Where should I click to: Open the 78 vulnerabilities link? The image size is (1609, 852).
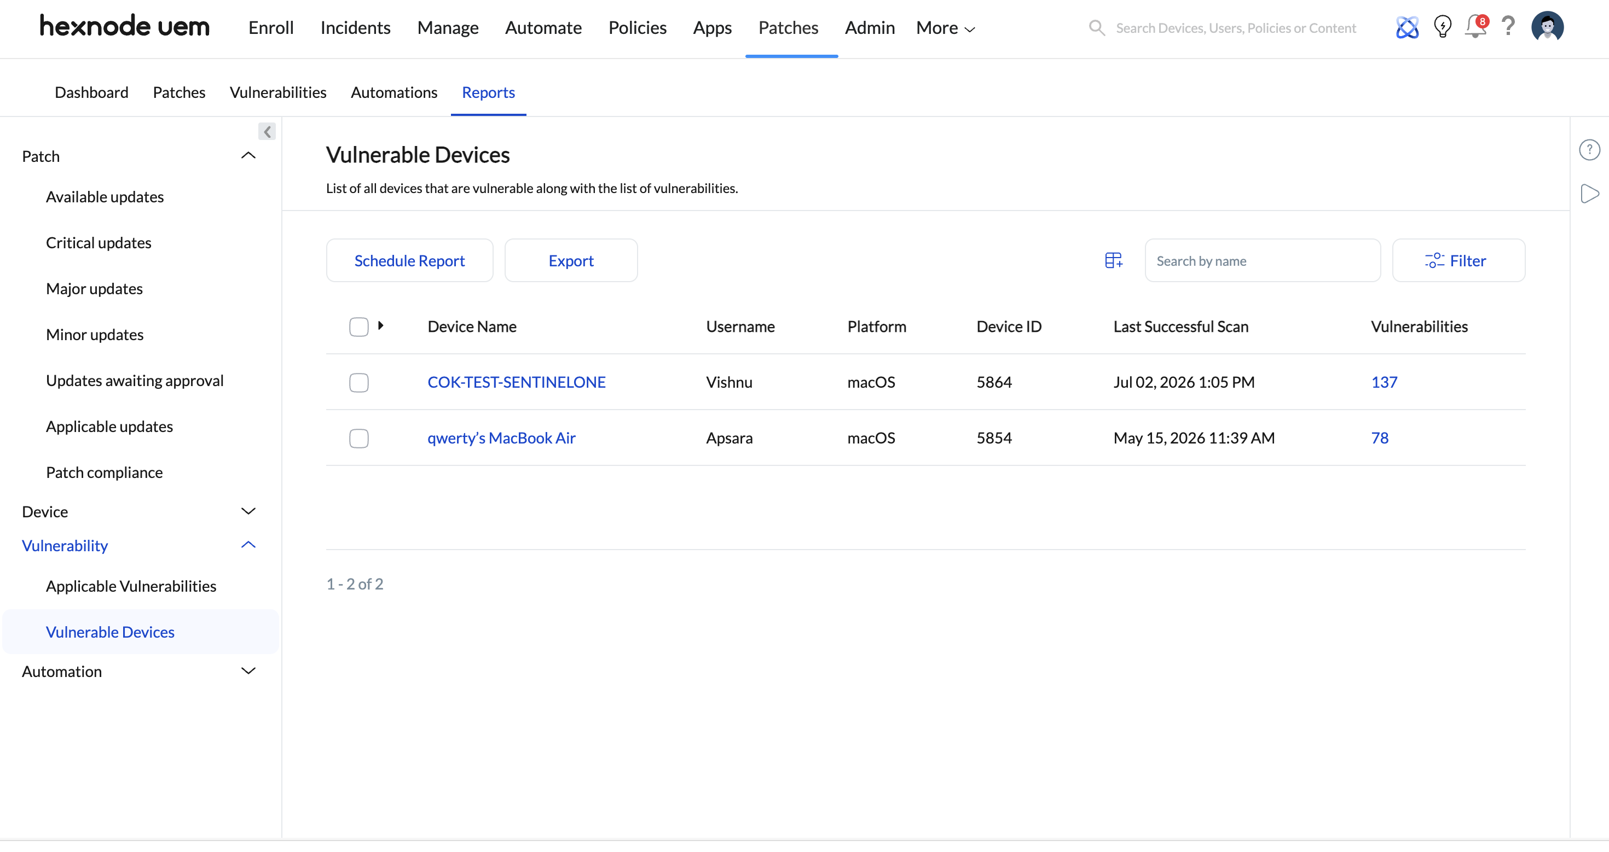[x=1379, y=438]
